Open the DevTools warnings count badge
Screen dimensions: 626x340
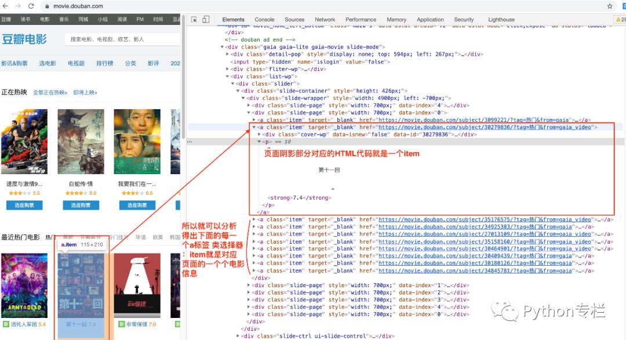tap(621, 19)
